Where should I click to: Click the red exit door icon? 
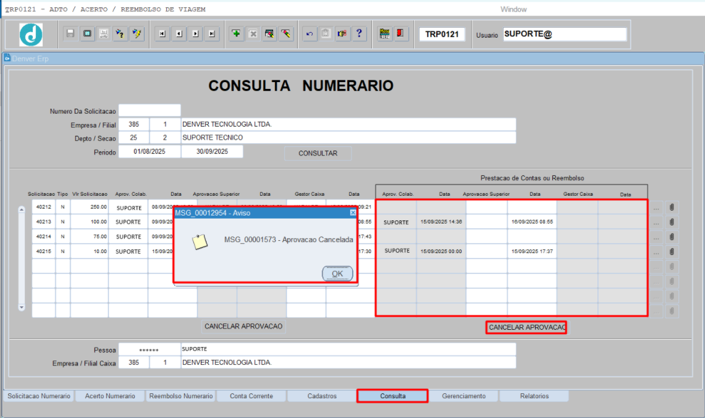pyautogui.click(x=400, y=34)
